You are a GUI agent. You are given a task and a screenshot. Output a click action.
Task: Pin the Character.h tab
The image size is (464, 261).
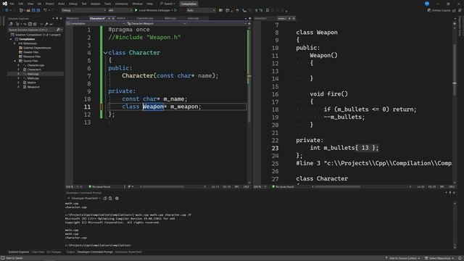tap(109, 18)
